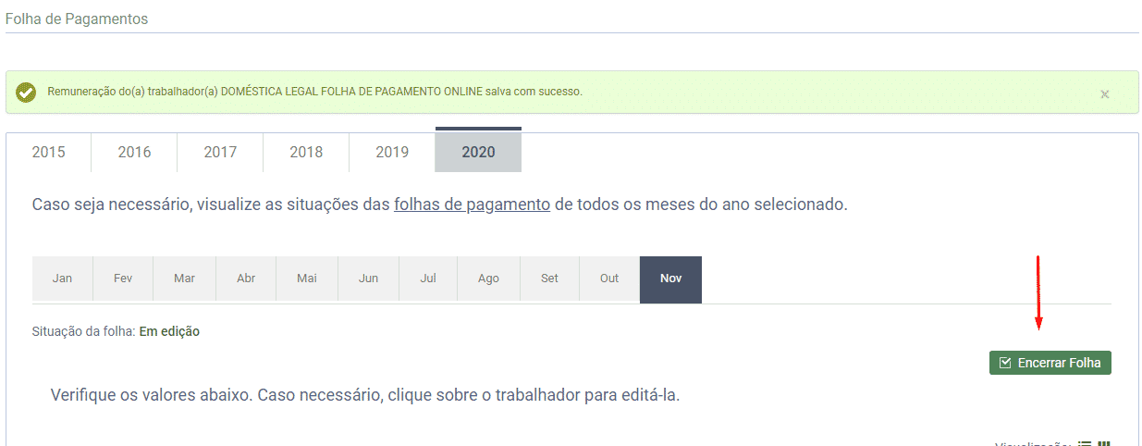
Task: Open the Fev month tab
Action: tap(124, 279)
